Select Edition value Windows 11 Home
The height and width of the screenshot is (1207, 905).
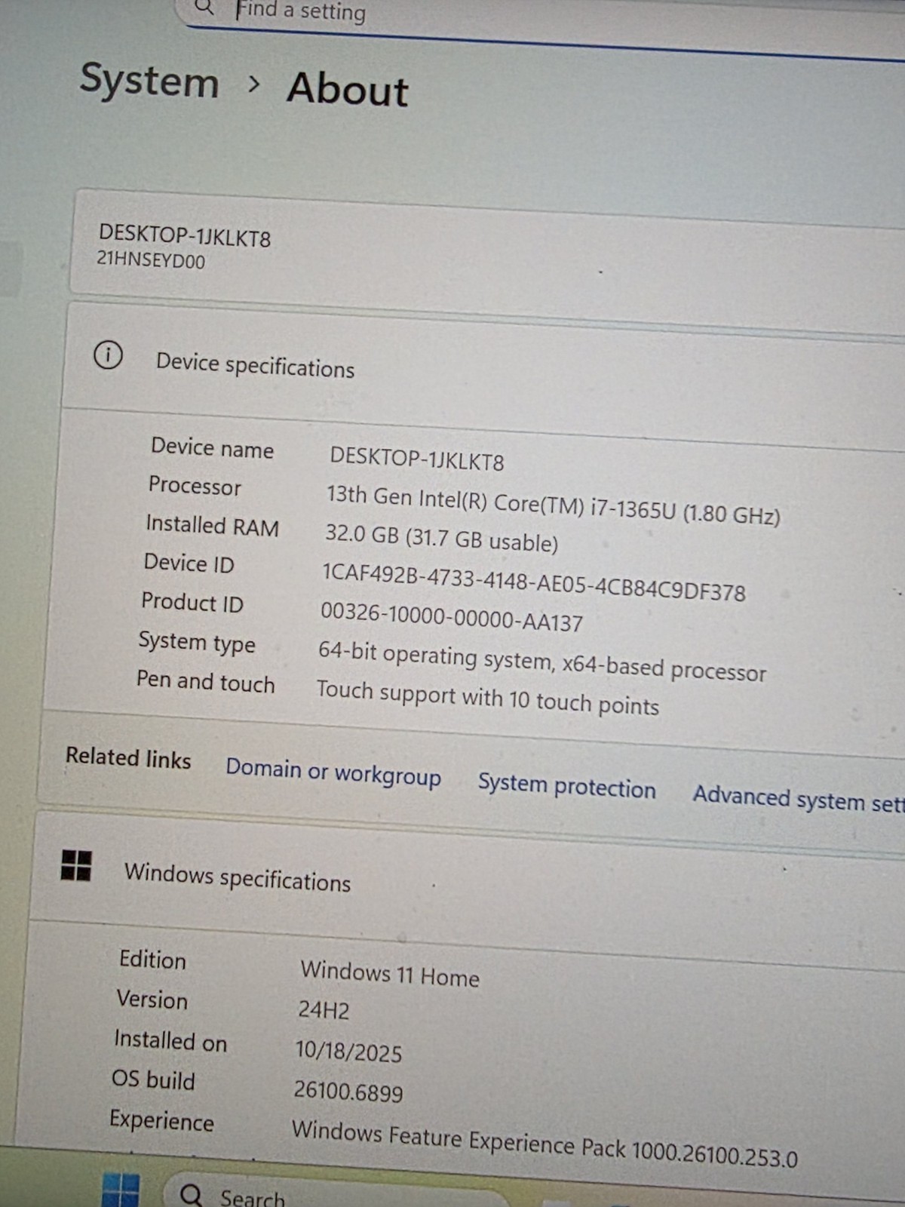[x=390, y=973]
